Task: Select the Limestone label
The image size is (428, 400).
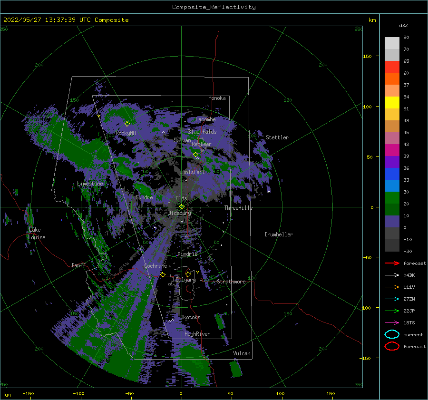Action: 90,184
